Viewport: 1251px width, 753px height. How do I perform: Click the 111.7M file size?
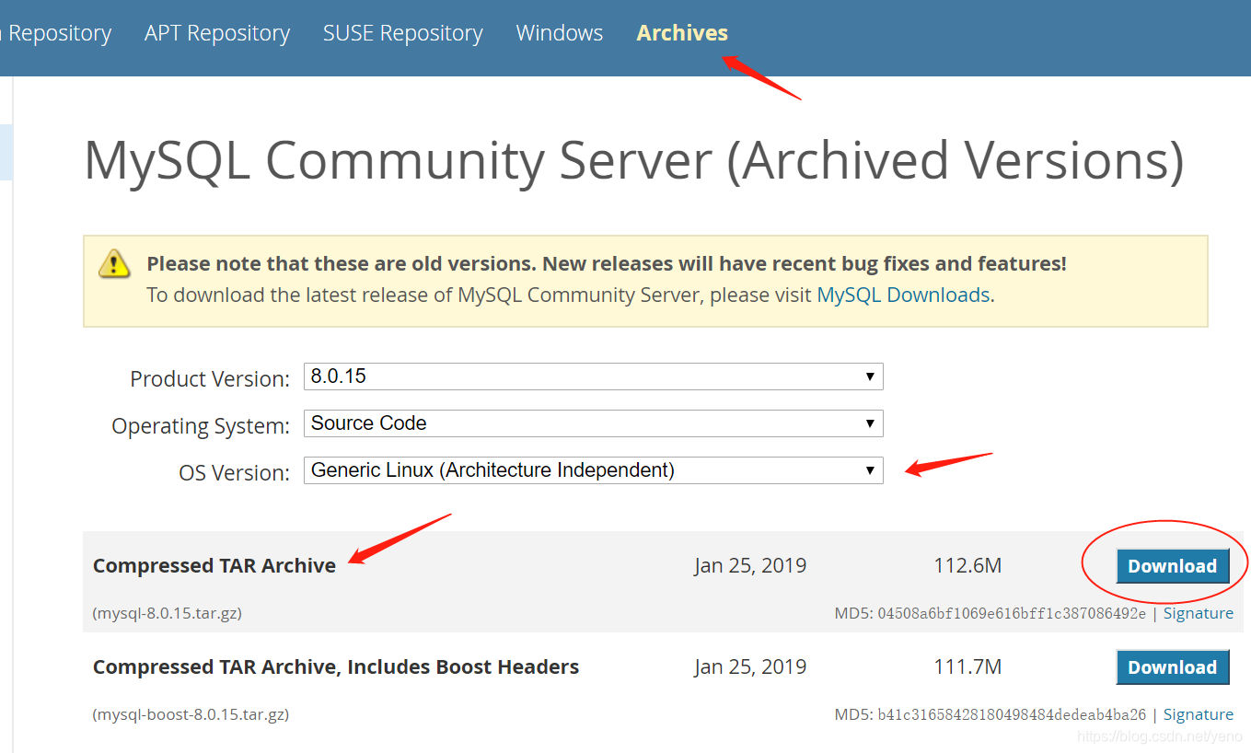coord(967,666)
